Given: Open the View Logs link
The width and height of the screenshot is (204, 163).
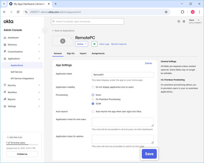Looking at the screenshot, I should coord(104,44).
